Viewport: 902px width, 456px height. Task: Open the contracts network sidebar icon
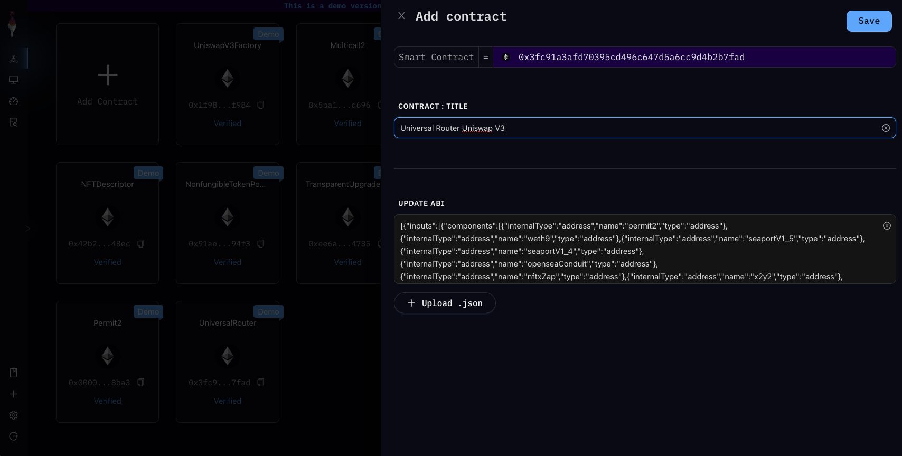tap(14, 59)
